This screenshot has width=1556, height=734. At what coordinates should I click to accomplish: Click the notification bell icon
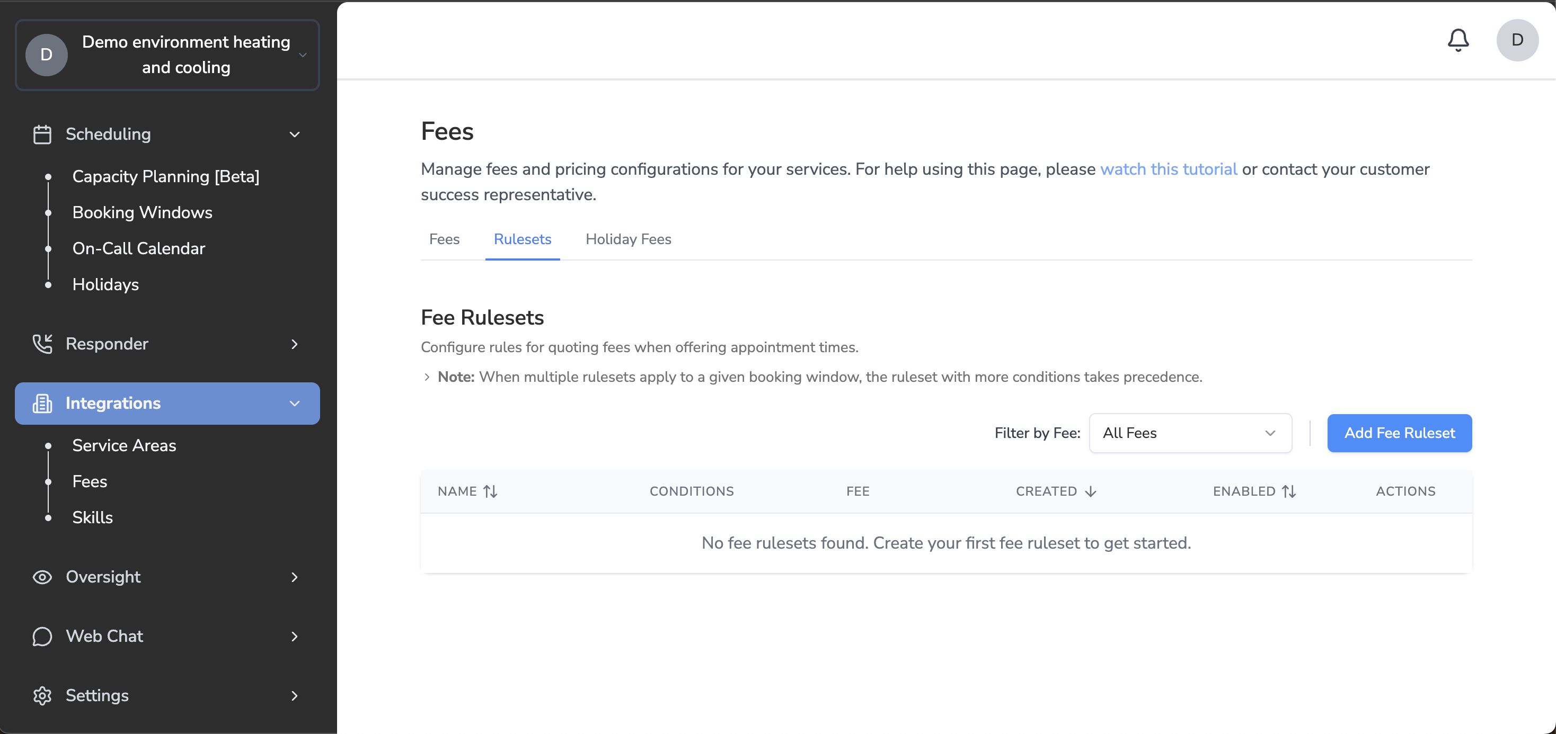click(x=1457, y=40)
